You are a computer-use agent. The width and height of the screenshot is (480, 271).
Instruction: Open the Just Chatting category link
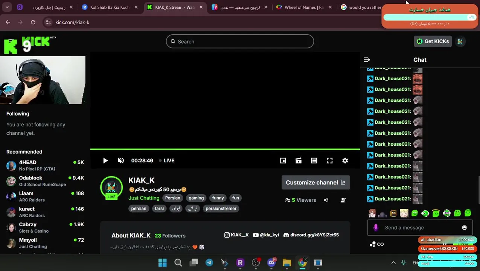pos(144,198)
